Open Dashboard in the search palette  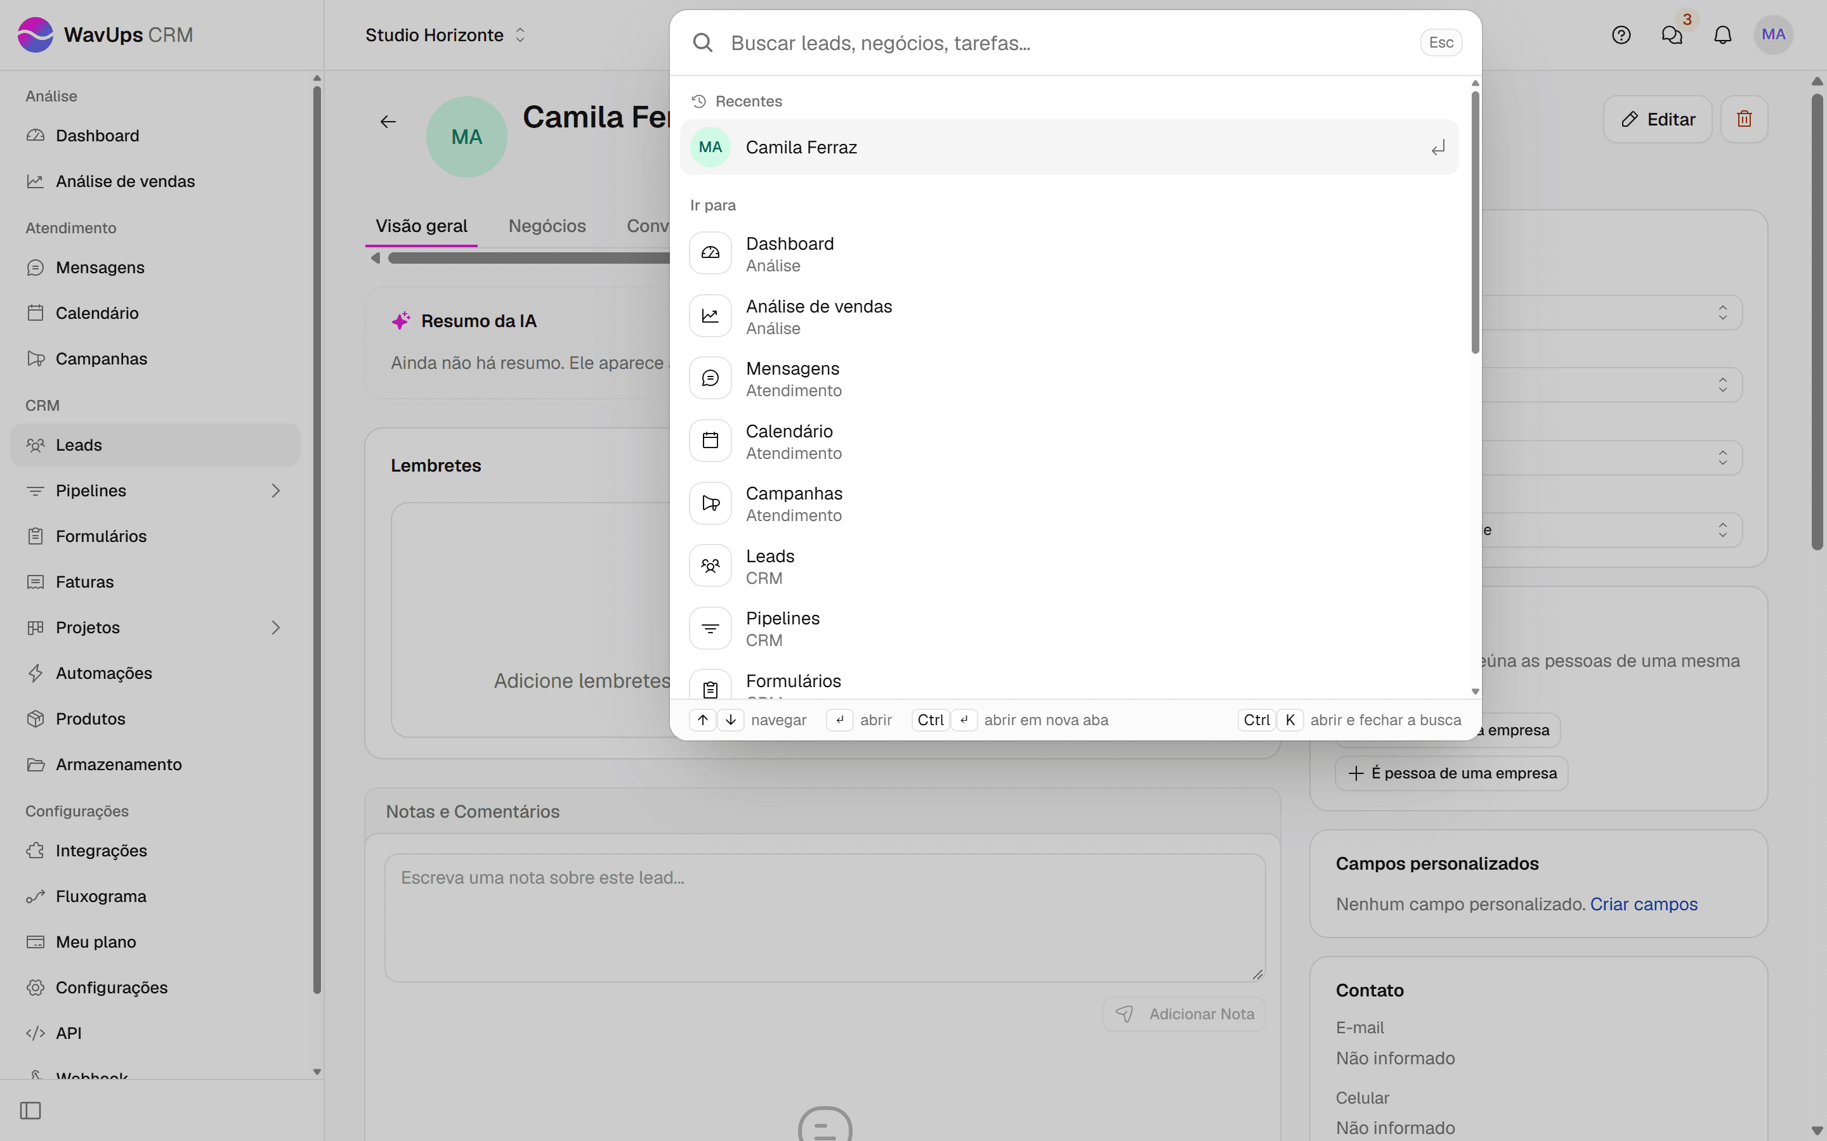click(x=1069, y=254)
